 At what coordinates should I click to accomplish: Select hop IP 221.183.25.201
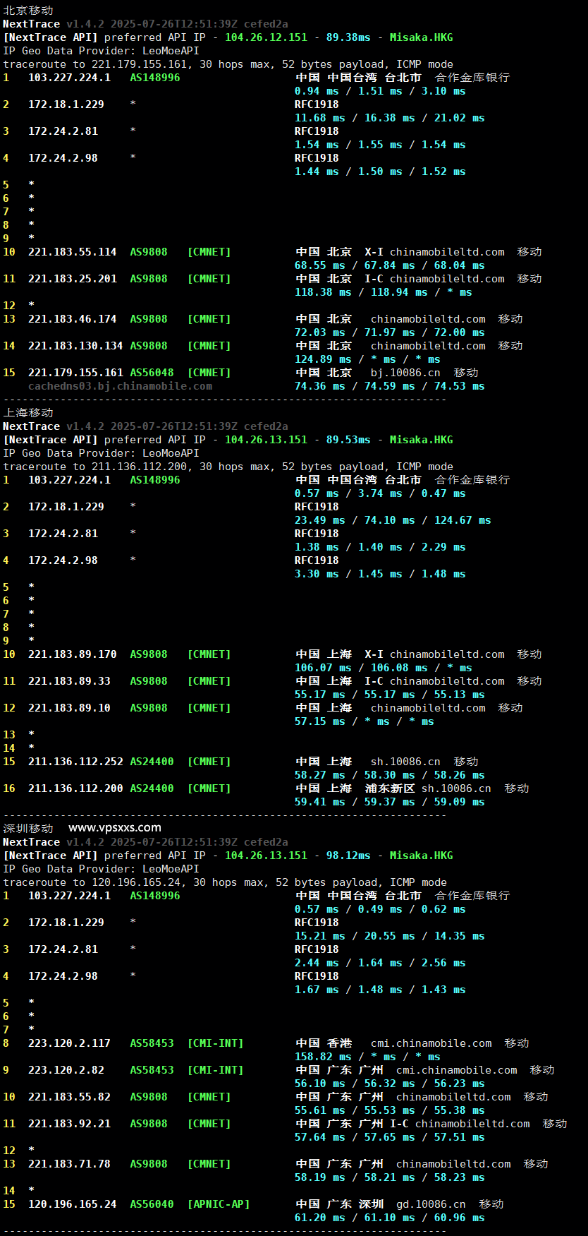tap(72, 279)
